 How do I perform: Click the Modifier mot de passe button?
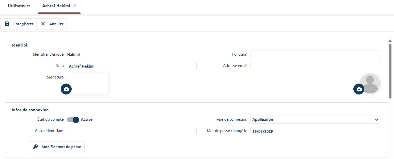pyautogui.click(x=57, y=147)
